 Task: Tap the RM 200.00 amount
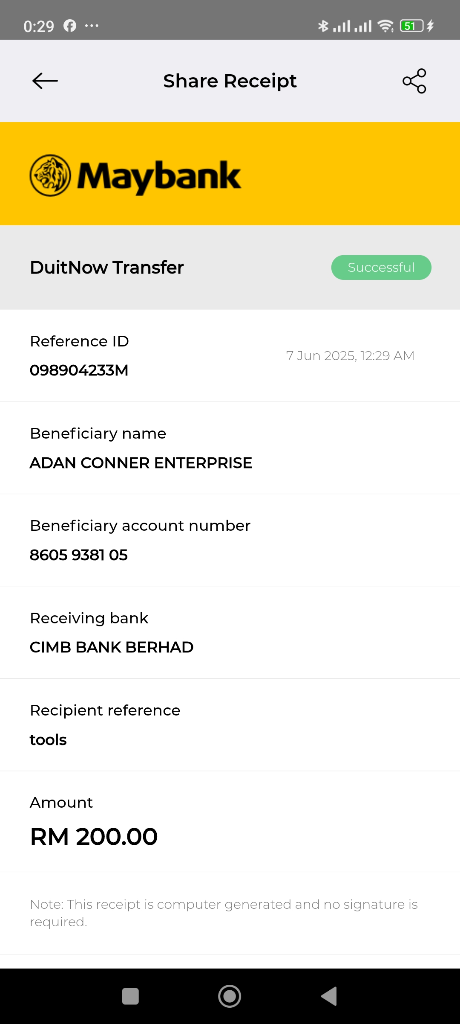coord(94,837)
